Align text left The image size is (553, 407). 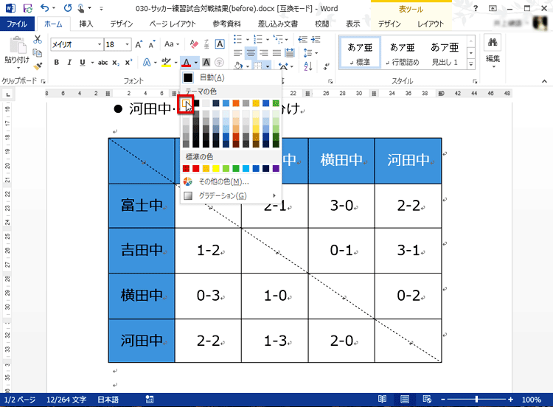click(238, 53)
